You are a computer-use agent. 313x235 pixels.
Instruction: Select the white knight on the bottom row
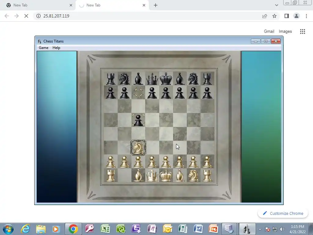193,175
